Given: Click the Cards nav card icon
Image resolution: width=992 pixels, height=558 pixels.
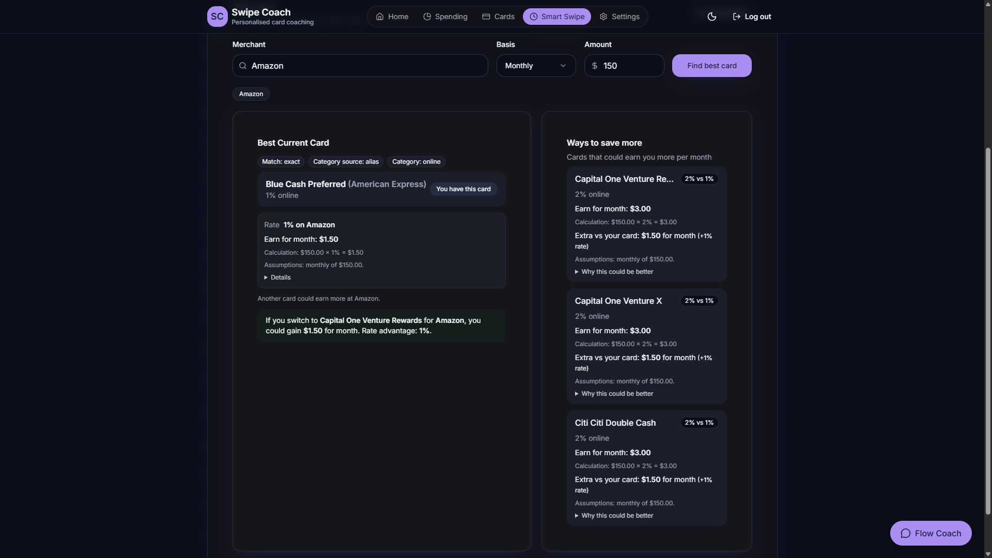Looking at the screenshot, I should coord(486,17).
